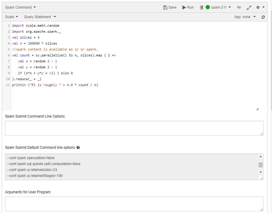Click the Save button
This screenshot has height=217, width=275.
pos(170,7)
